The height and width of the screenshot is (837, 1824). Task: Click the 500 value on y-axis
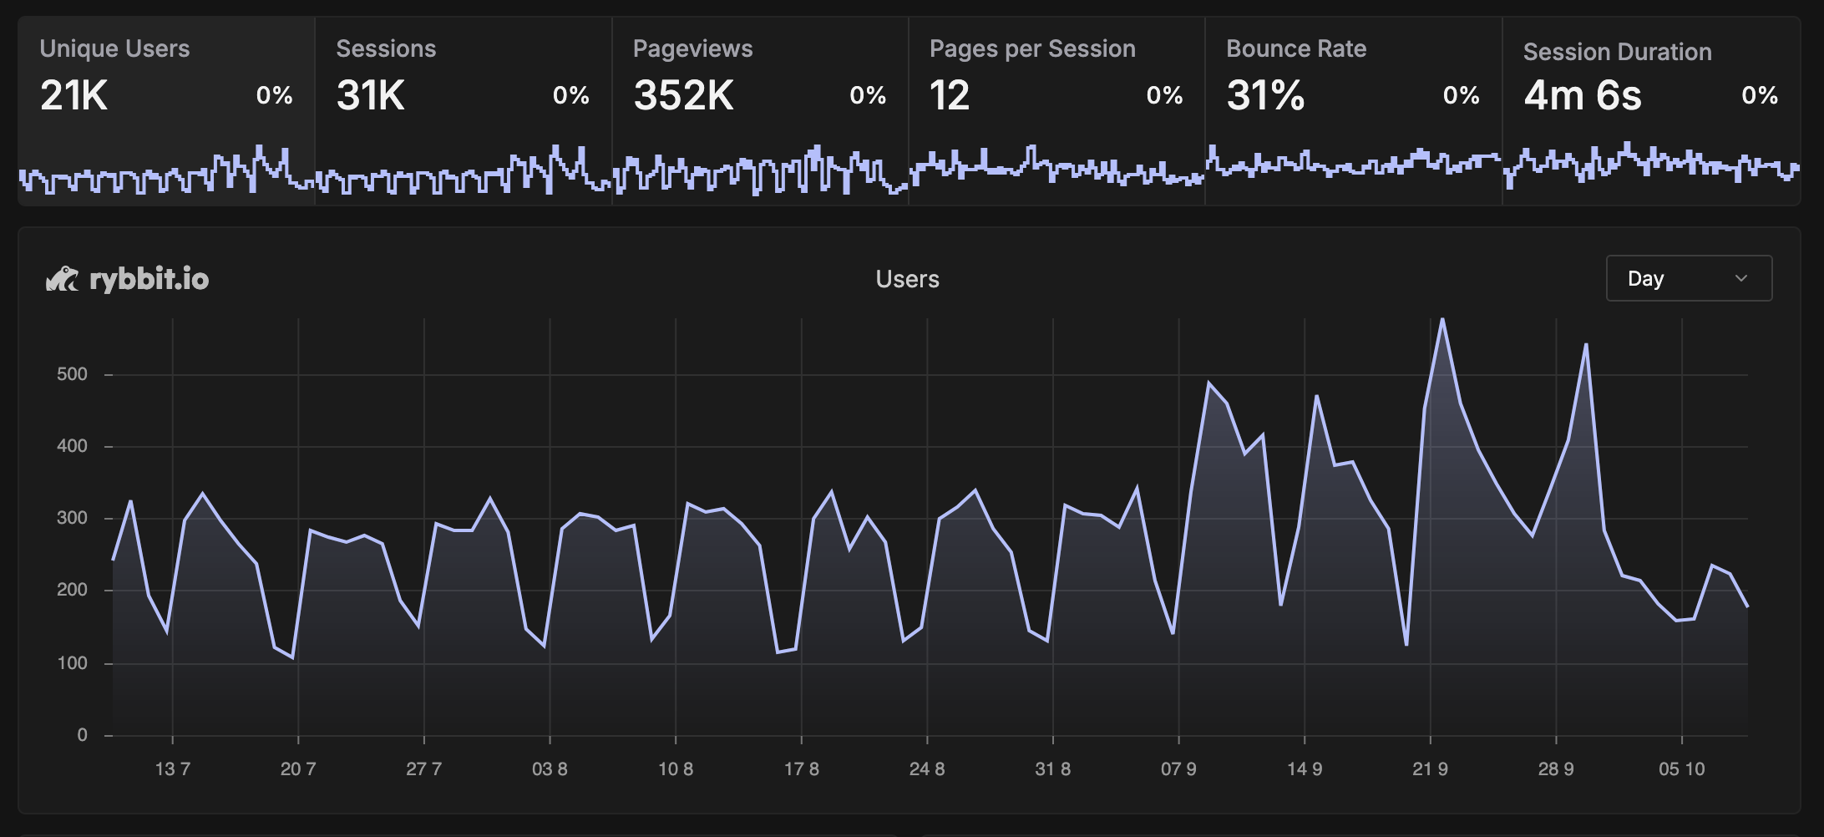click(x=72, y=374)
